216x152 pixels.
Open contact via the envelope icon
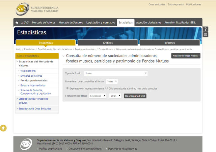pyautogui.click(x=205, y=34)
